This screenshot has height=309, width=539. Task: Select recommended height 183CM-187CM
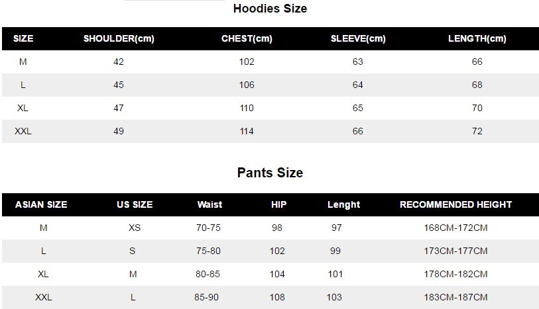coord(455,297)
